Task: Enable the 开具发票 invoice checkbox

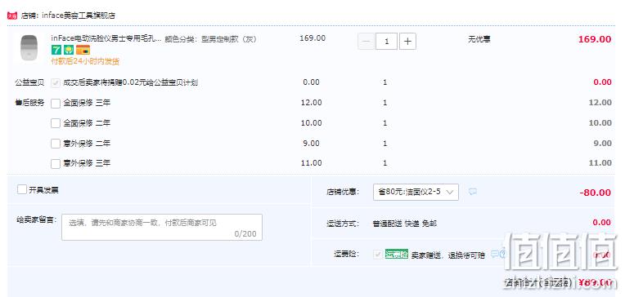Action: (22, 189)
